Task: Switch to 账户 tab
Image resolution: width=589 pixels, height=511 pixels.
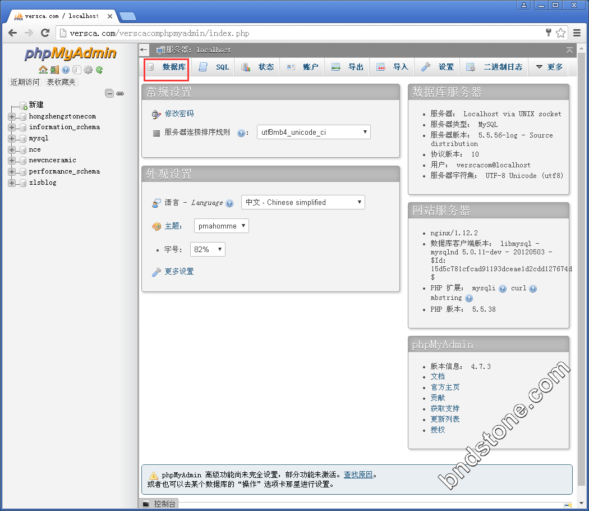Action: tap(302, 67)
